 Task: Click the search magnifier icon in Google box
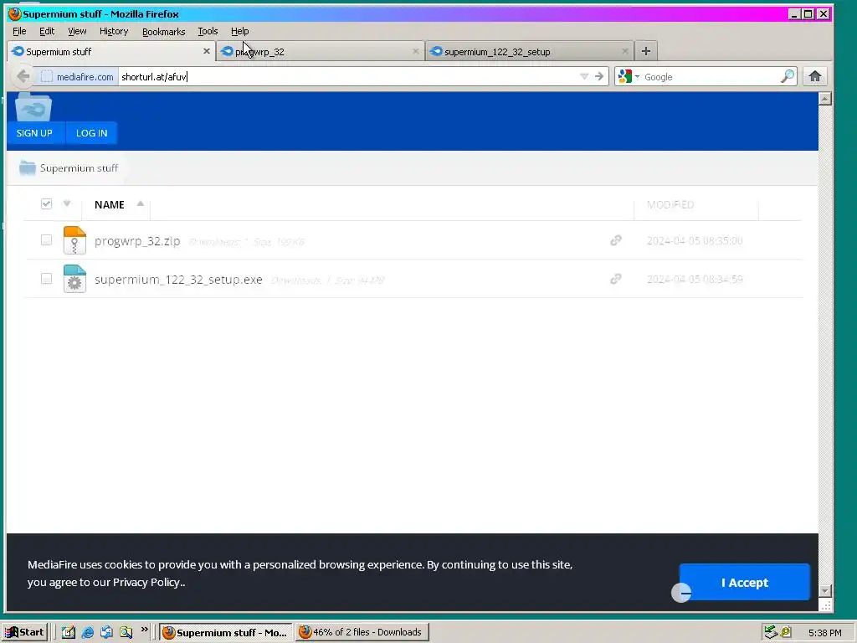click(x=787, y=76)
